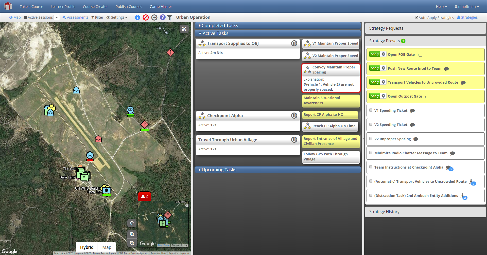
Task: Click the Map toolbar link
Action: click(x=15, y=17)
